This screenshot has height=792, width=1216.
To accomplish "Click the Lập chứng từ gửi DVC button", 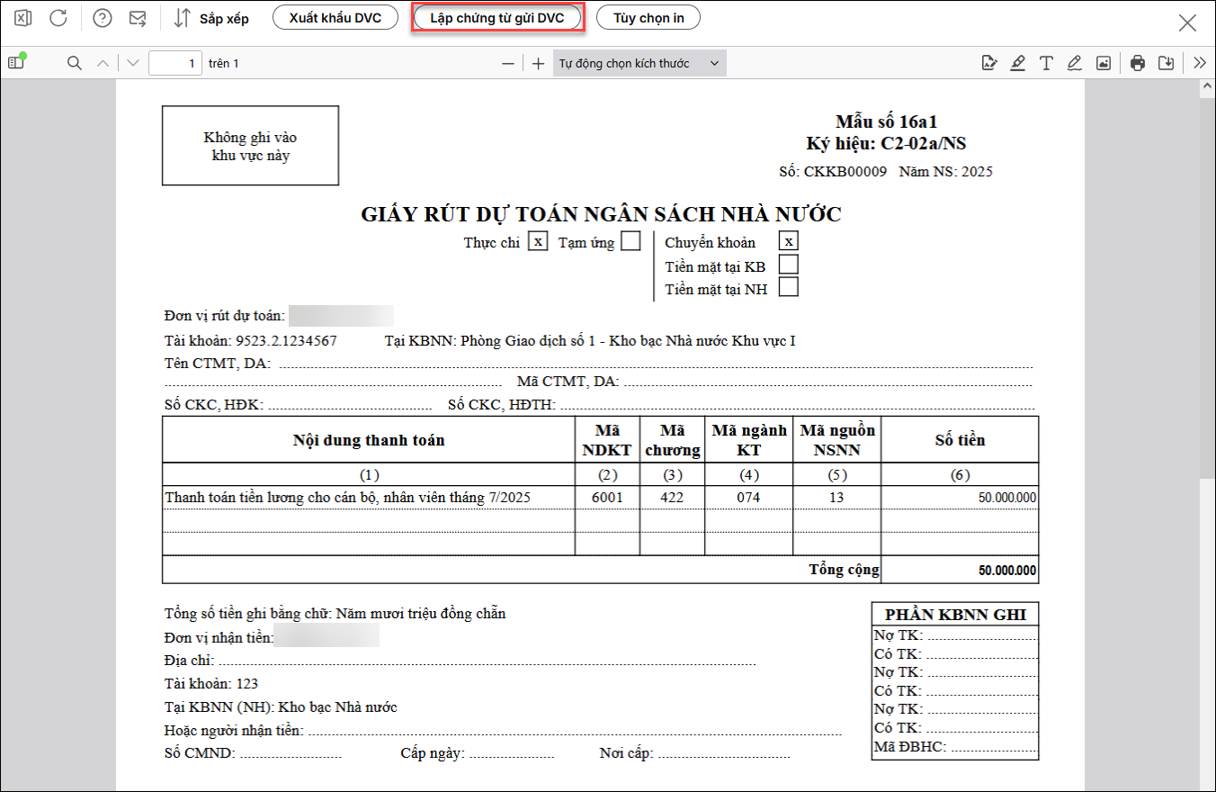I will pyautogui.click(x=497, y=18).
